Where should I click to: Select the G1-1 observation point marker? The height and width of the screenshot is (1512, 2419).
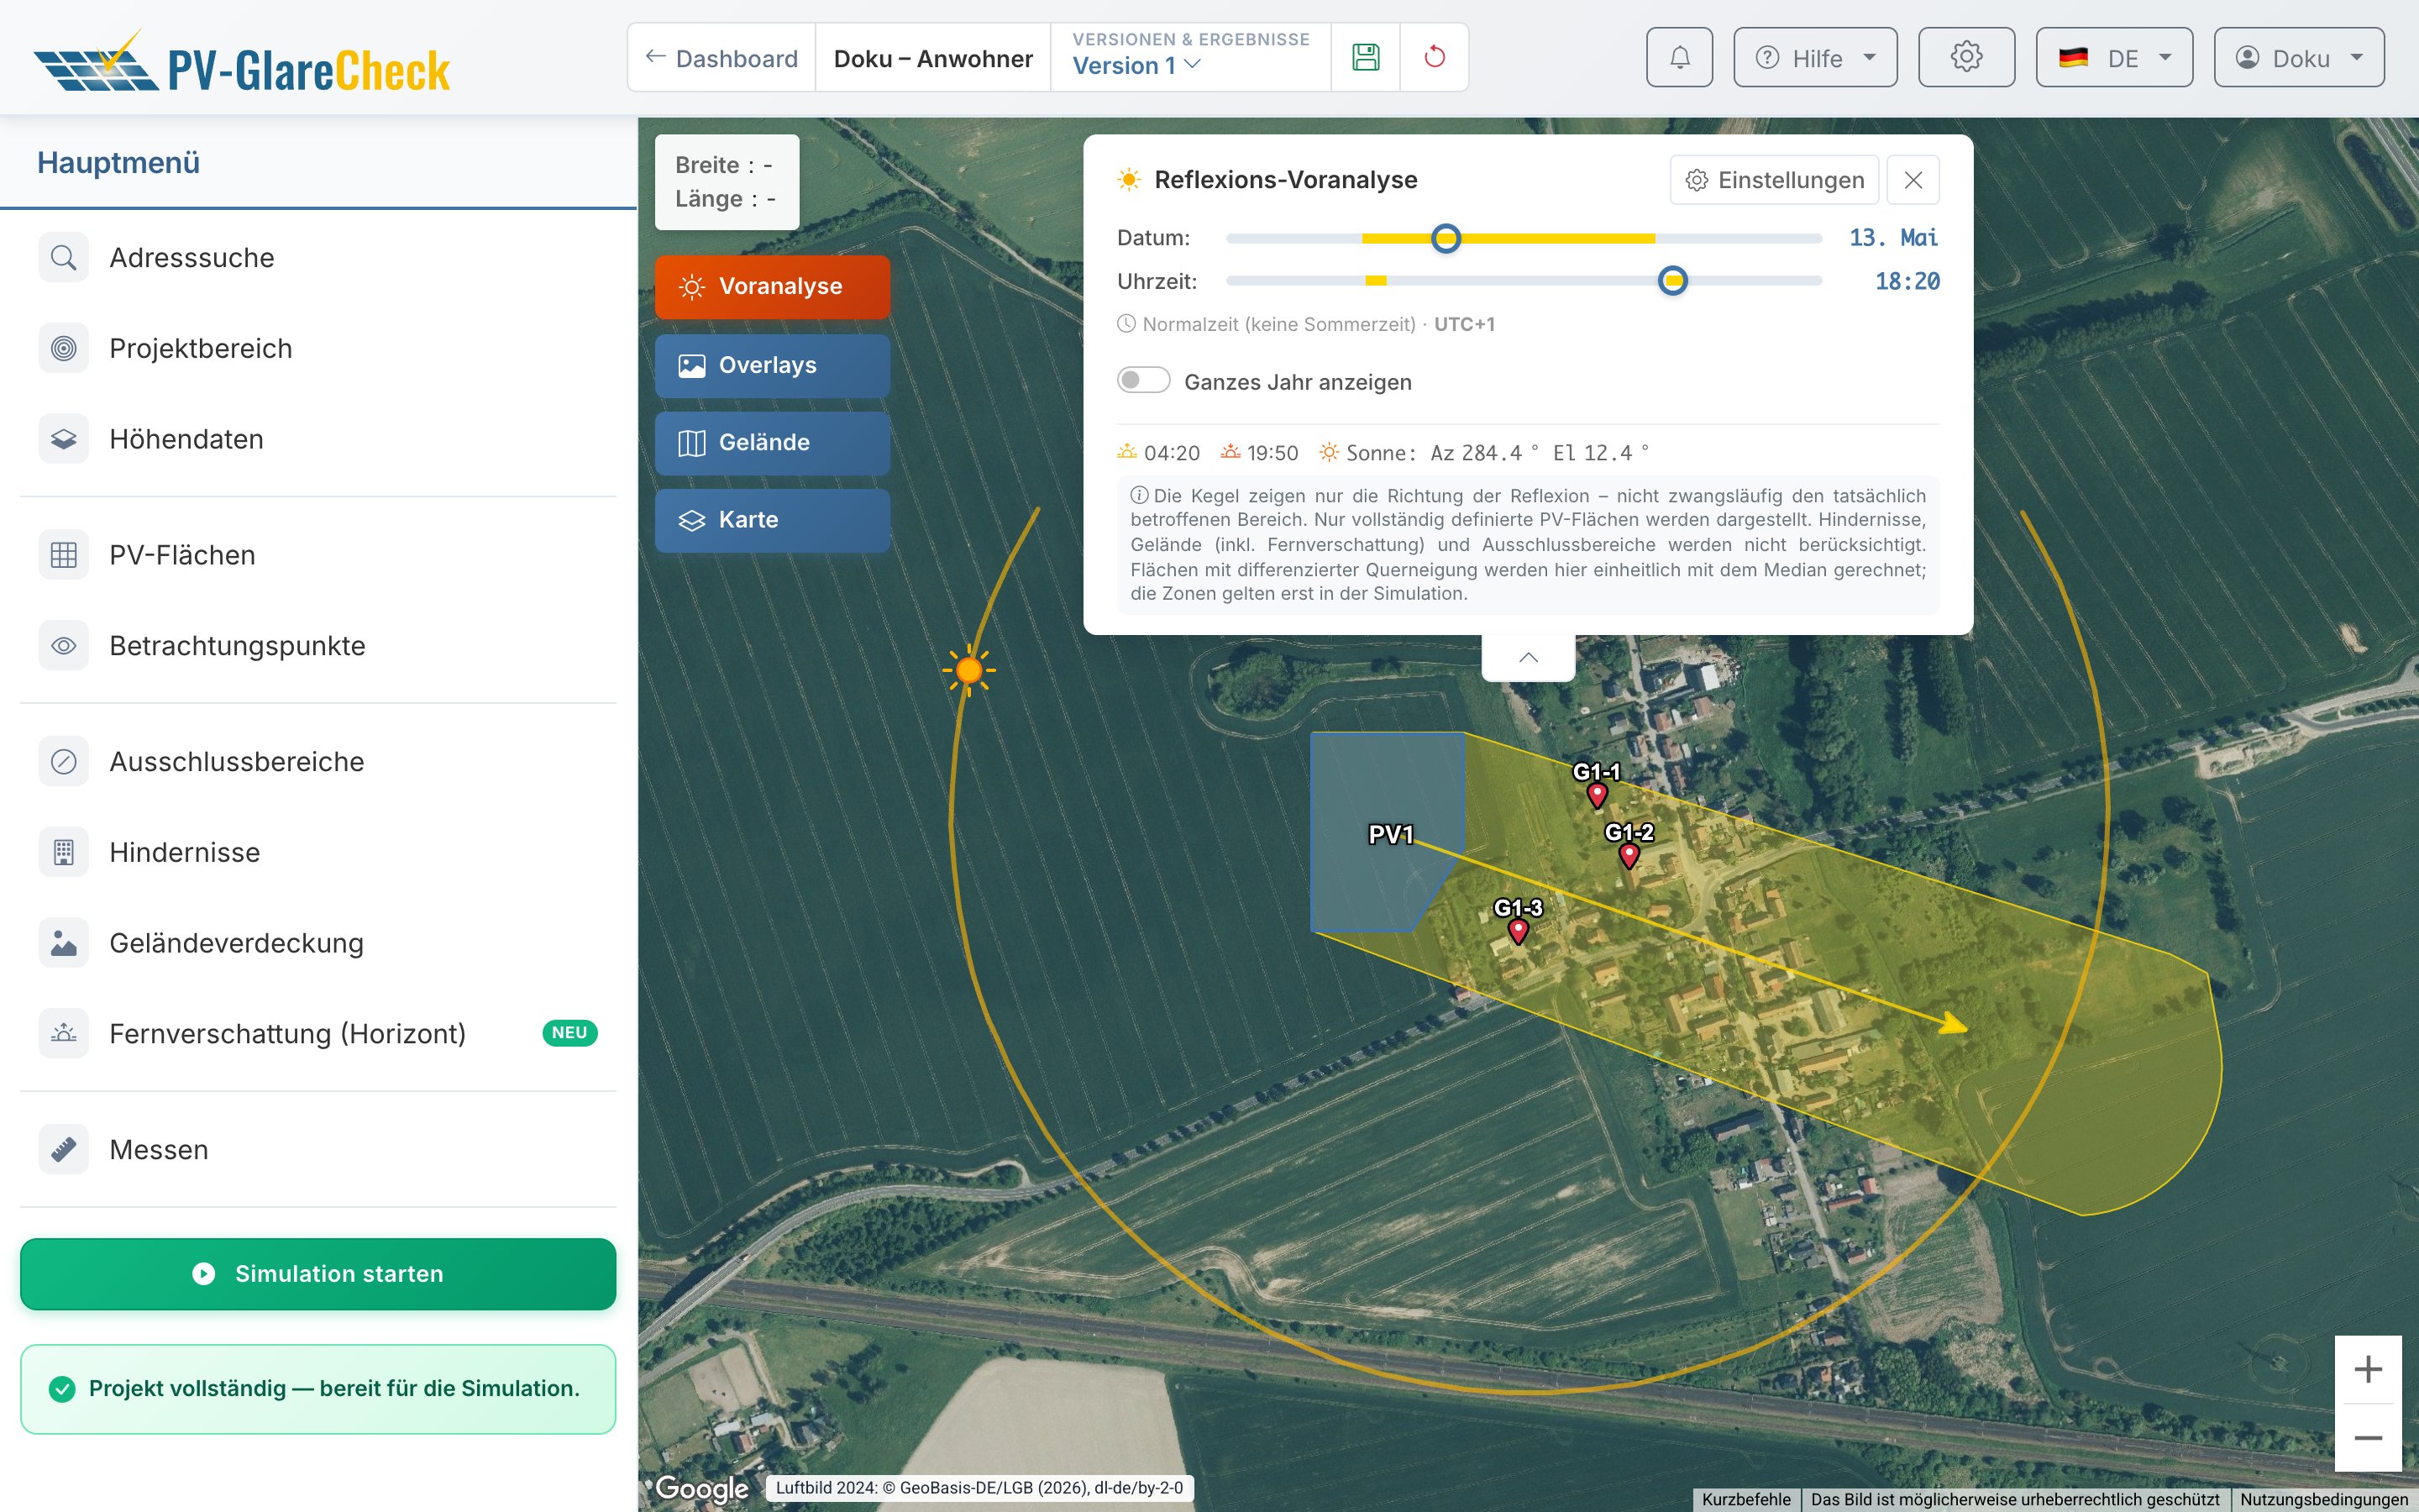click(1598, 796)
